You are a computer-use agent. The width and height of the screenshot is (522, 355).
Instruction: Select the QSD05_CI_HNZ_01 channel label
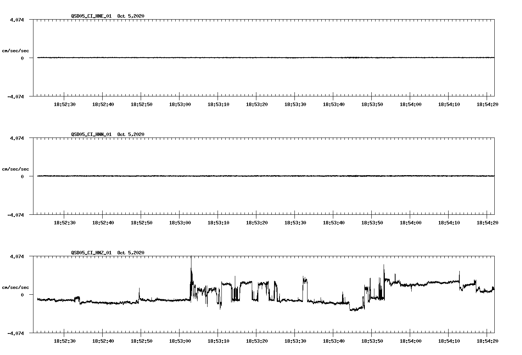91,253
